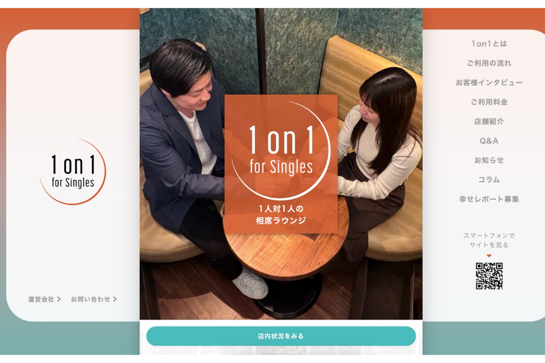Open お問い合わせ contact link

91,299
